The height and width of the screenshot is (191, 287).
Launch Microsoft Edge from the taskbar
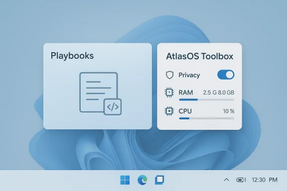[x=142, y=180]
